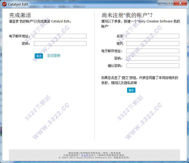Click the 名字 first name field
189x163 pixels.
pos(153,36)
